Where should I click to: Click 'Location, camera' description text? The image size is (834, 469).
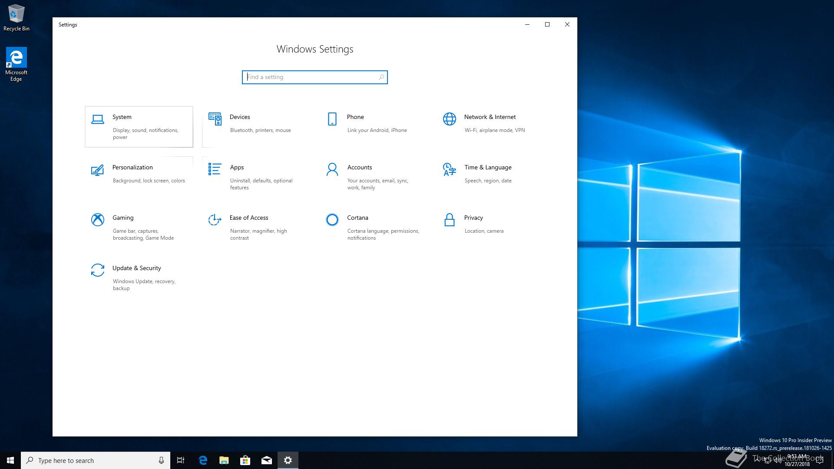(484, 231)
